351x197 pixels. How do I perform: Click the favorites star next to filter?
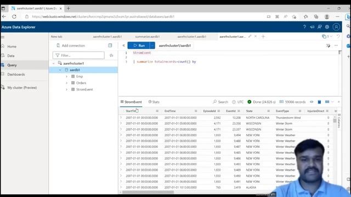click(111, 55)
